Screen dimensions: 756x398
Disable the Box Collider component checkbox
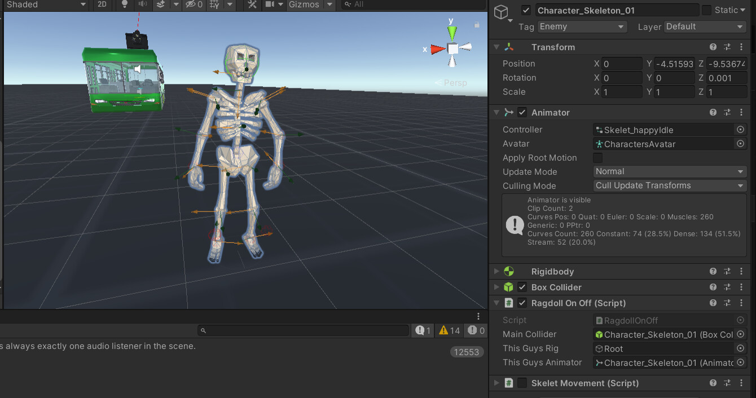coord(522,288)
